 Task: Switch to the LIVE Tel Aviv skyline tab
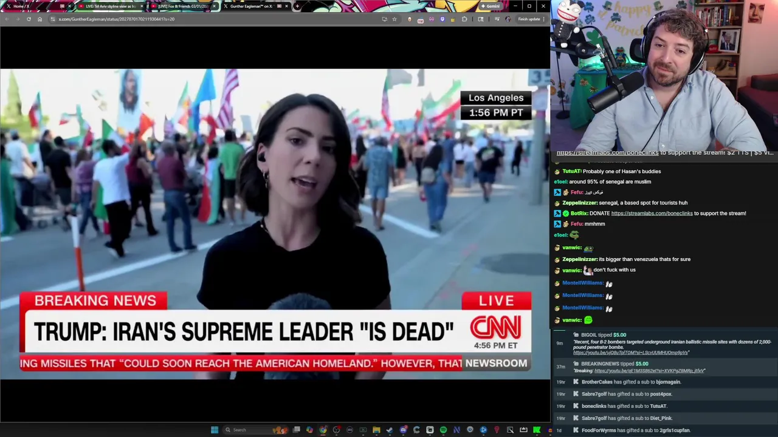point(110,6)
